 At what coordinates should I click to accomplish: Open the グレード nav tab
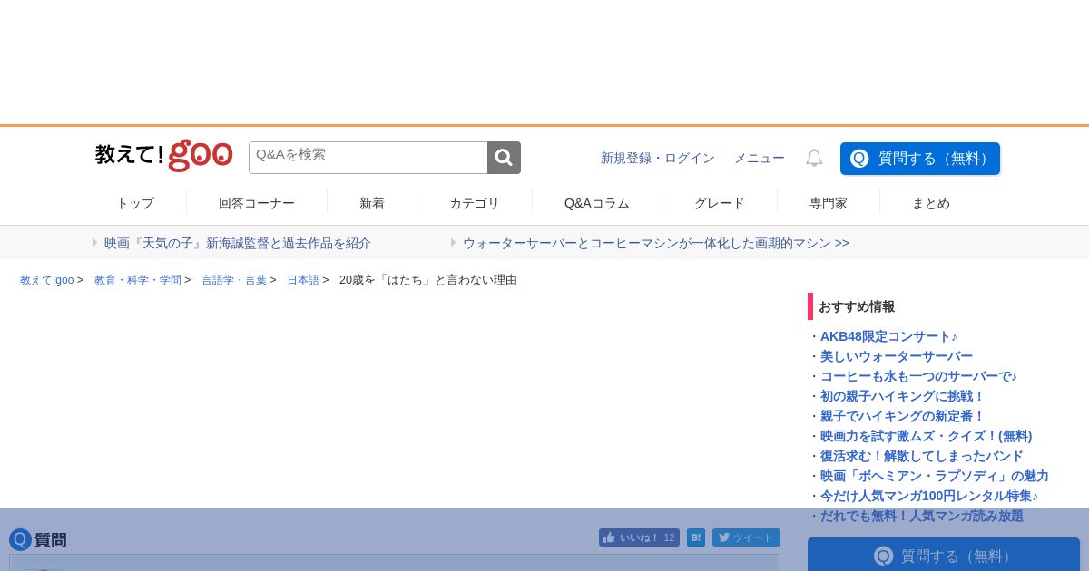tap(720, 203)
